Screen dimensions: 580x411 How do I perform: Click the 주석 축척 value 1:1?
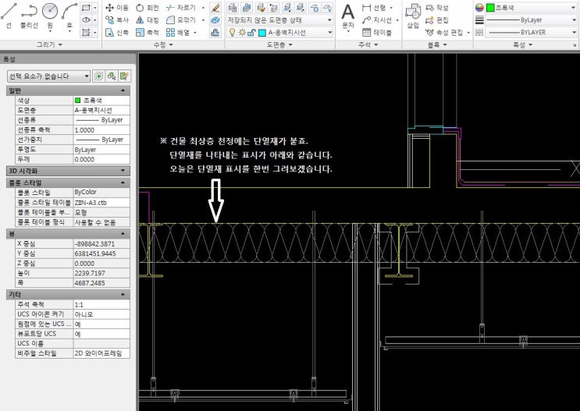pos(101,305)
